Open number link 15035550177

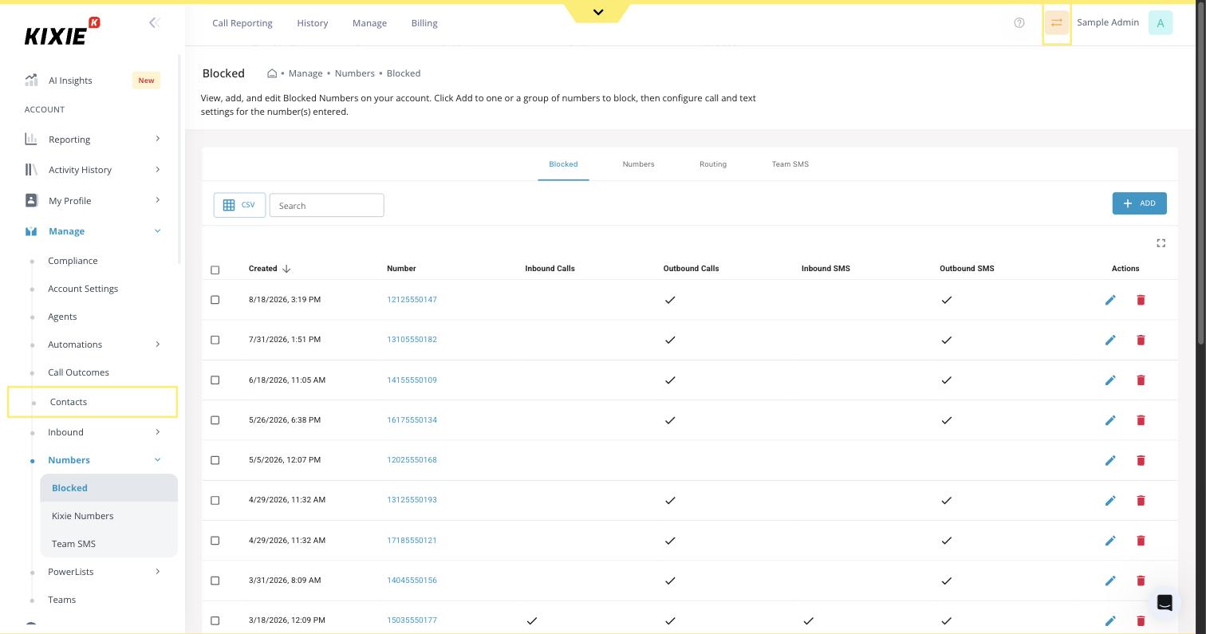point(412,620)
